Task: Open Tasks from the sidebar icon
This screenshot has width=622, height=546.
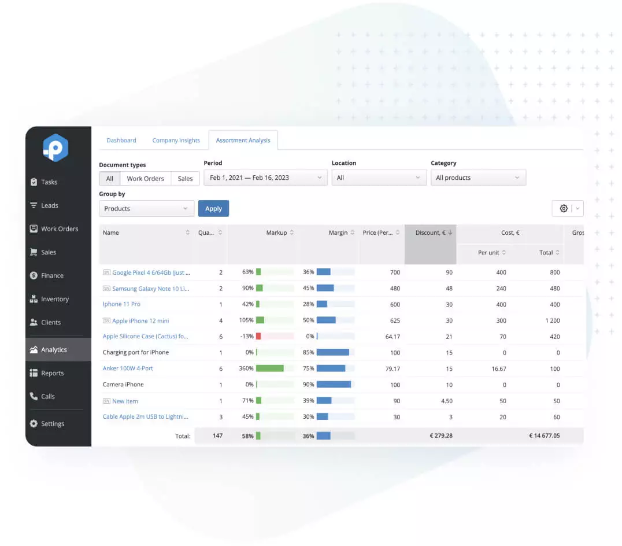Action: tap(34, 182)
